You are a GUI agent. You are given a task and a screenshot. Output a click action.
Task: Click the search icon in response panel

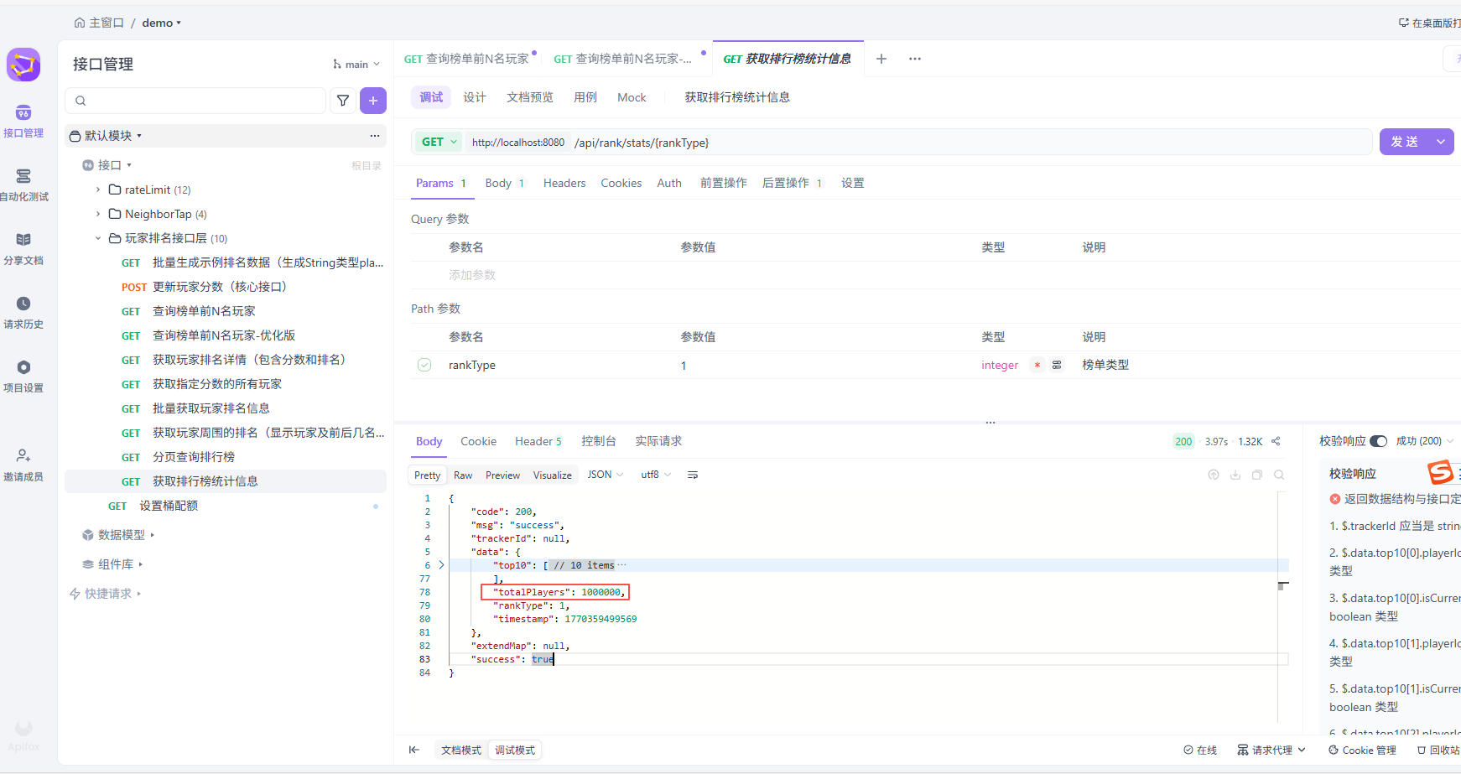[1279, 475]
